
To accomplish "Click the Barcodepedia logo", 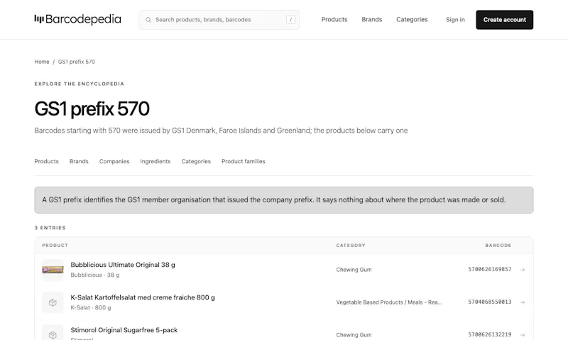I will [77, 19].
